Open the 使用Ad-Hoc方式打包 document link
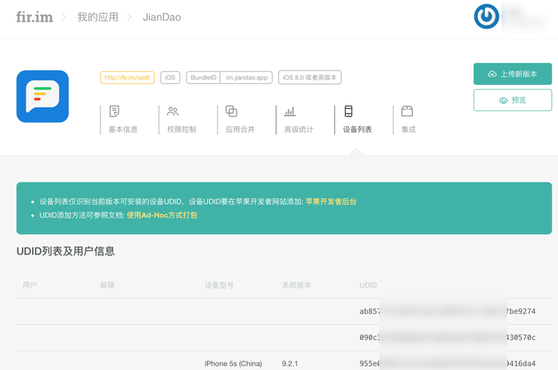558x370 pixels. click(162, 215)
